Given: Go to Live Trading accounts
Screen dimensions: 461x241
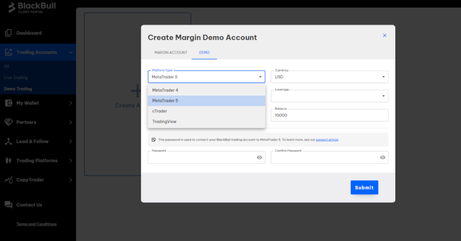Looking at the screenshot, I should (x=16, y=77).
